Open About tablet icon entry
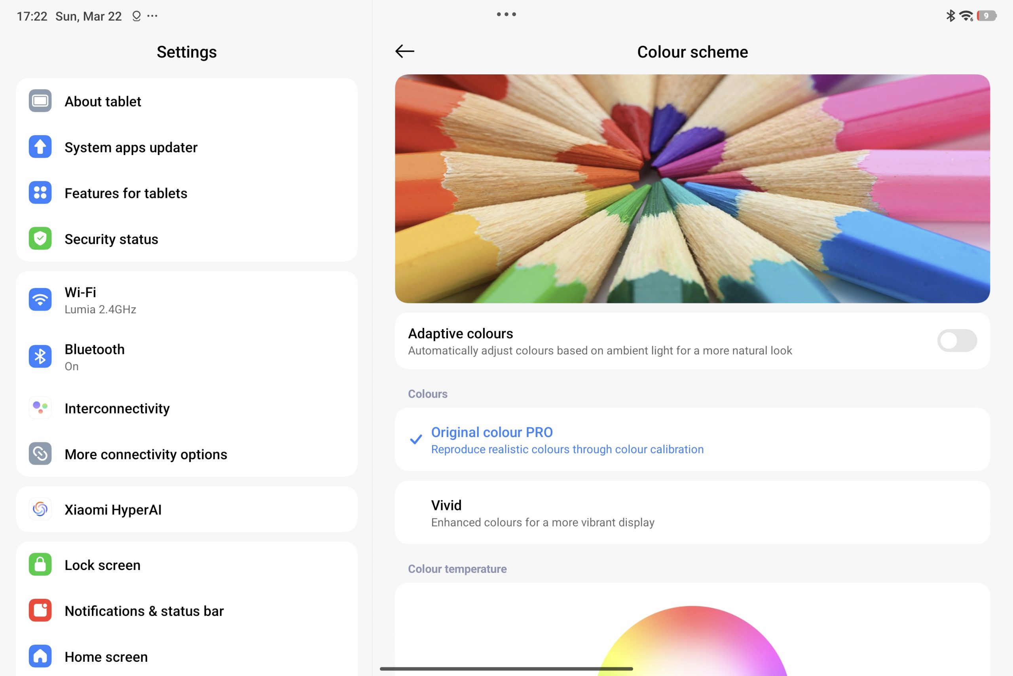 tap(40, 101)
